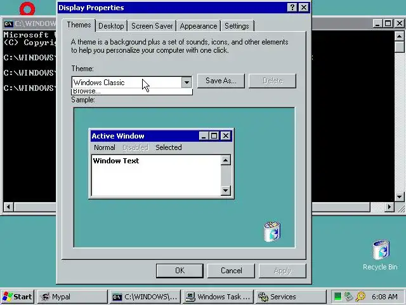This screenshot has width=406, height=305.
Task: Click left scroll arrow in command prompt
Action: [8, 207]
